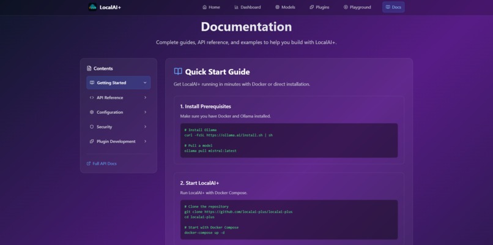Open the Playground page
The image size is (493, 245).
(357, 7)
